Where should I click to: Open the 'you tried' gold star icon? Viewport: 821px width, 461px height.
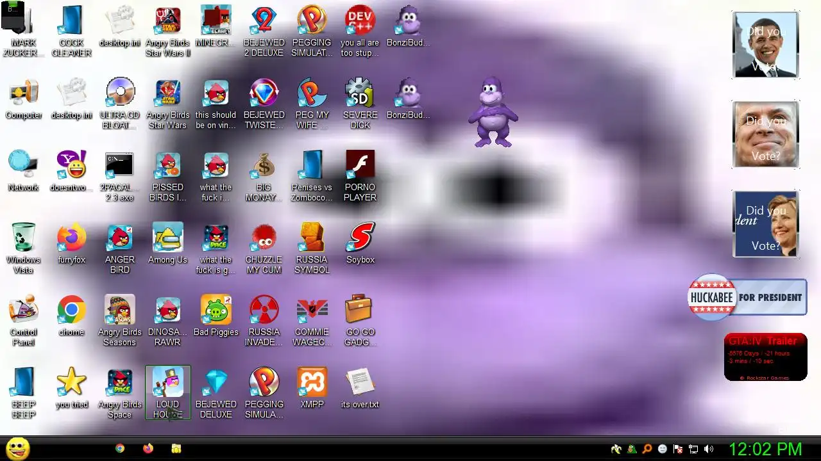(71, 389)
